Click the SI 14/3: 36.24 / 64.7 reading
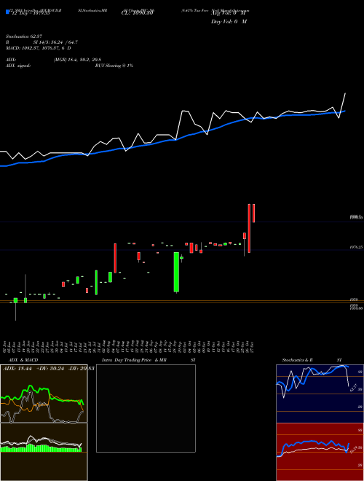Image resolution: width=364 pixels, height=481 pixels. [55, 42]
